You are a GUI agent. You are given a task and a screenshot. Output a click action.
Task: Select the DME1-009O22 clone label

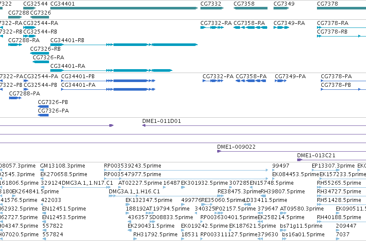(x=236, y=147)
